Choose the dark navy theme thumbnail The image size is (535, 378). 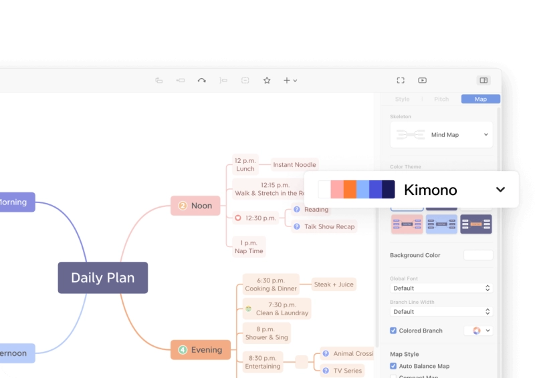pos(476,224)
